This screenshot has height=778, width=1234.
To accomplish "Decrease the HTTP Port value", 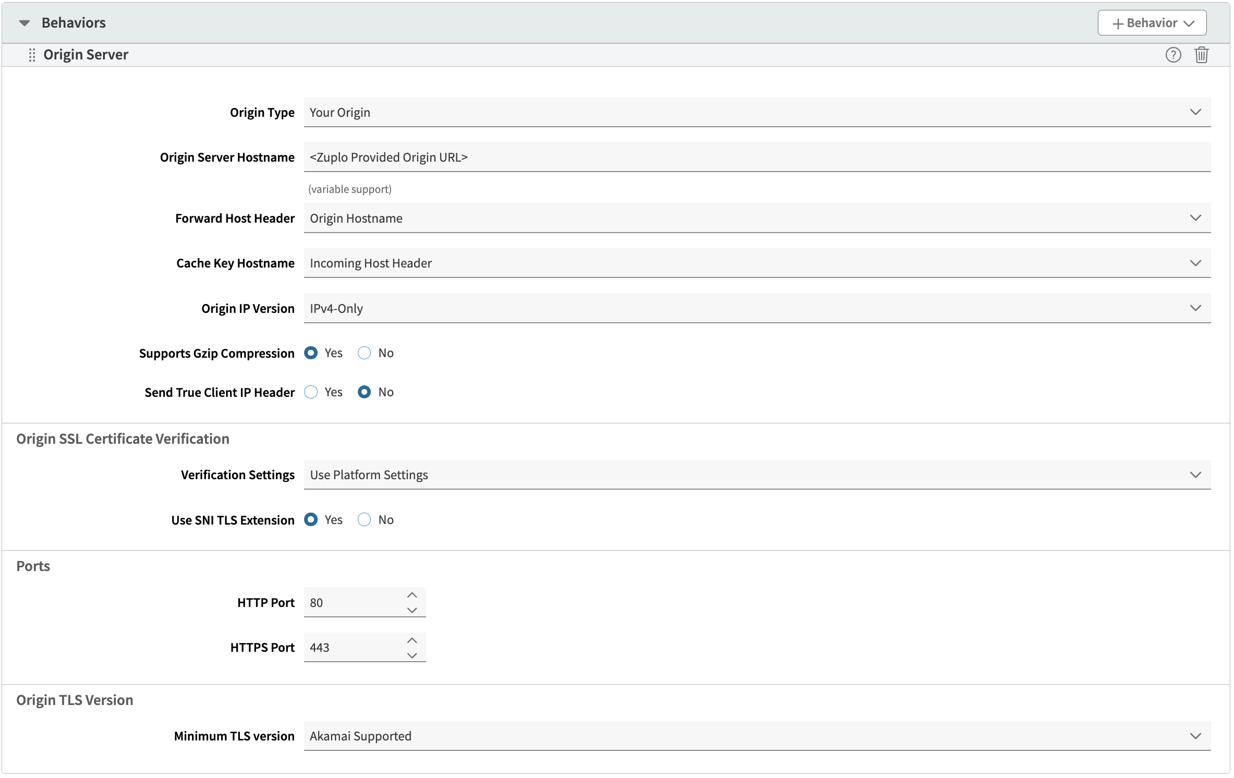I will (x=412, y=610).
